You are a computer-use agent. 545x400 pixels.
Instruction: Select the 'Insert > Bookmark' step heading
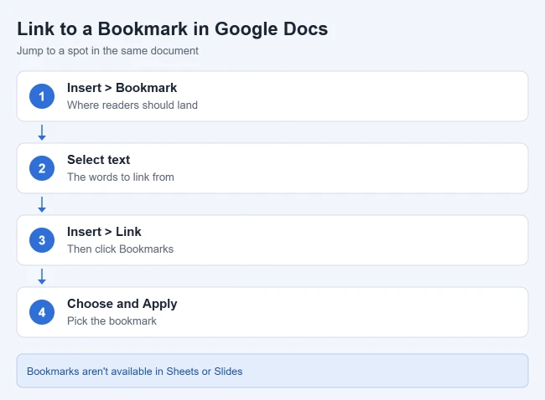click(122, 88)
